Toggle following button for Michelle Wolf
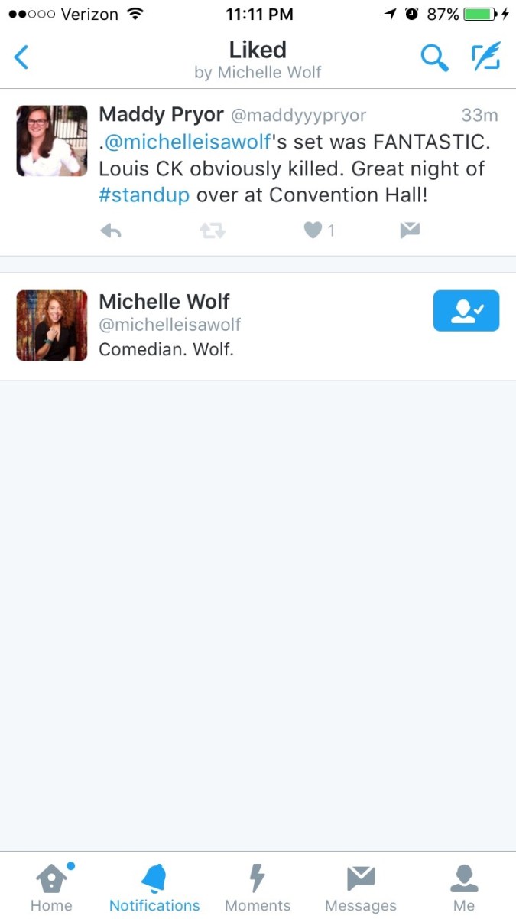 (466, 311)
